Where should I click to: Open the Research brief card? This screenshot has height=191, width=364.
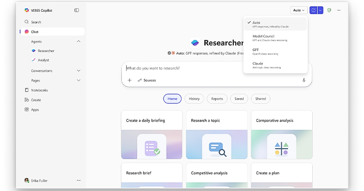[151, 175]
